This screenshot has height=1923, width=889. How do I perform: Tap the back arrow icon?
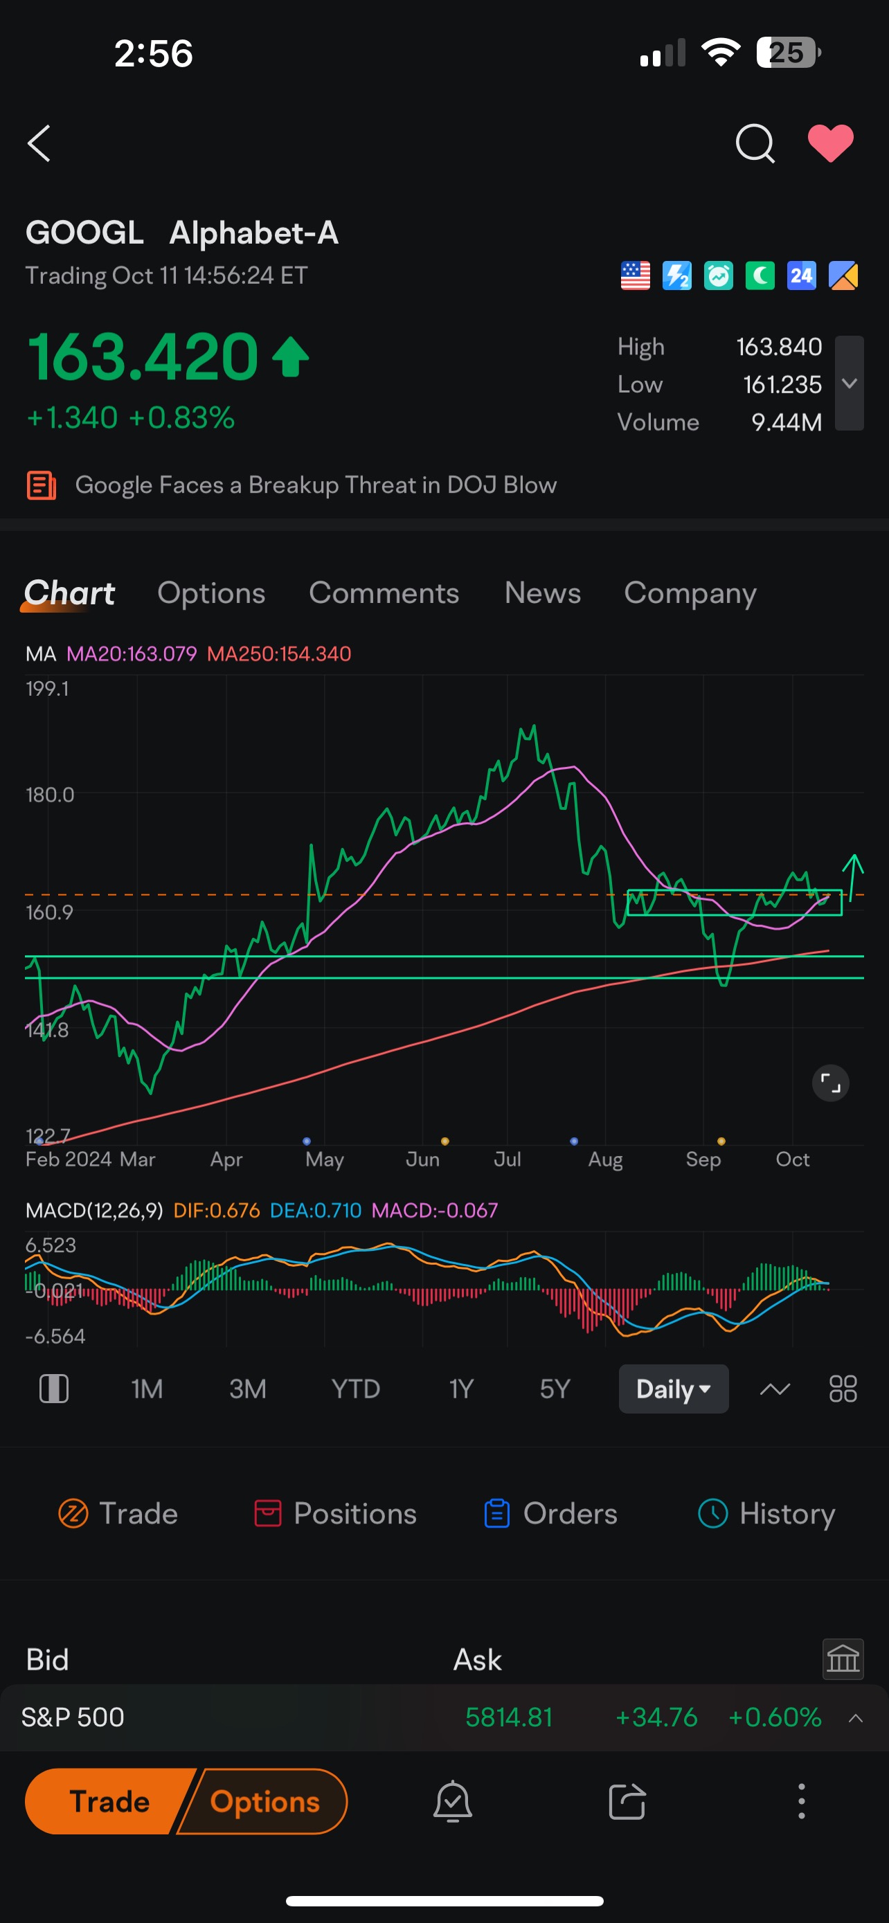coord(39,143)
